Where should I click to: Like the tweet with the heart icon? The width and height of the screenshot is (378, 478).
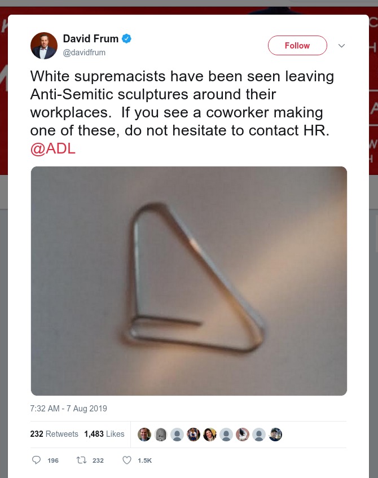coord(127,460)
